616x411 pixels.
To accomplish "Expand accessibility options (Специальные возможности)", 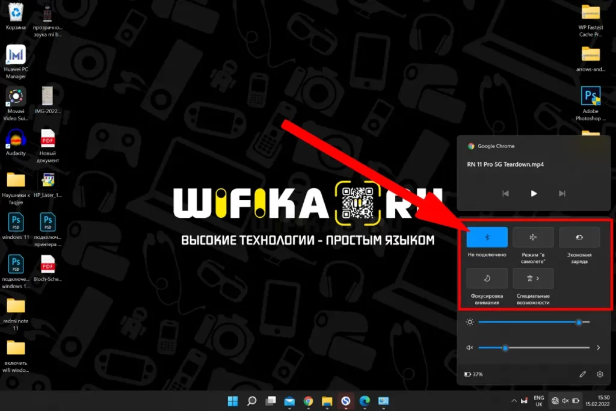I will (x=533, y=278).
